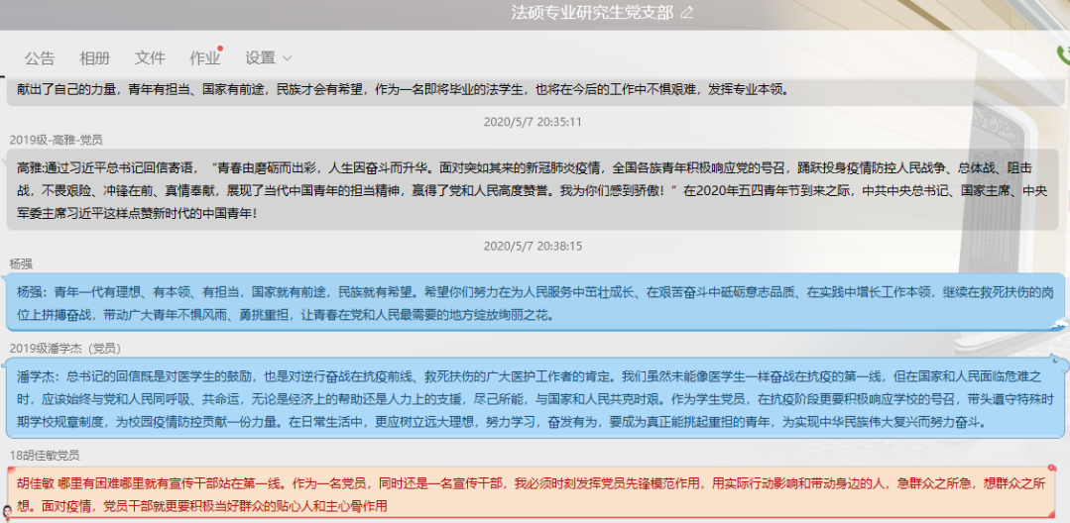Viewport: 1070px width, 523px height.
Task: Go to the 作业 tab
Action: pos(204,57)
